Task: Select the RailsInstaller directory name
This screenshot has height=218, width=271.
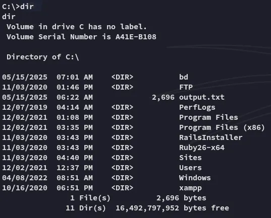Action: coord(210,137)
